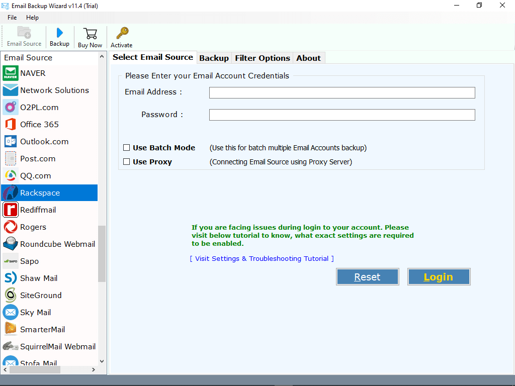Viewport: 515px width, 386px height.
Task: Click the Login button
Action: [x=439, y=277]
